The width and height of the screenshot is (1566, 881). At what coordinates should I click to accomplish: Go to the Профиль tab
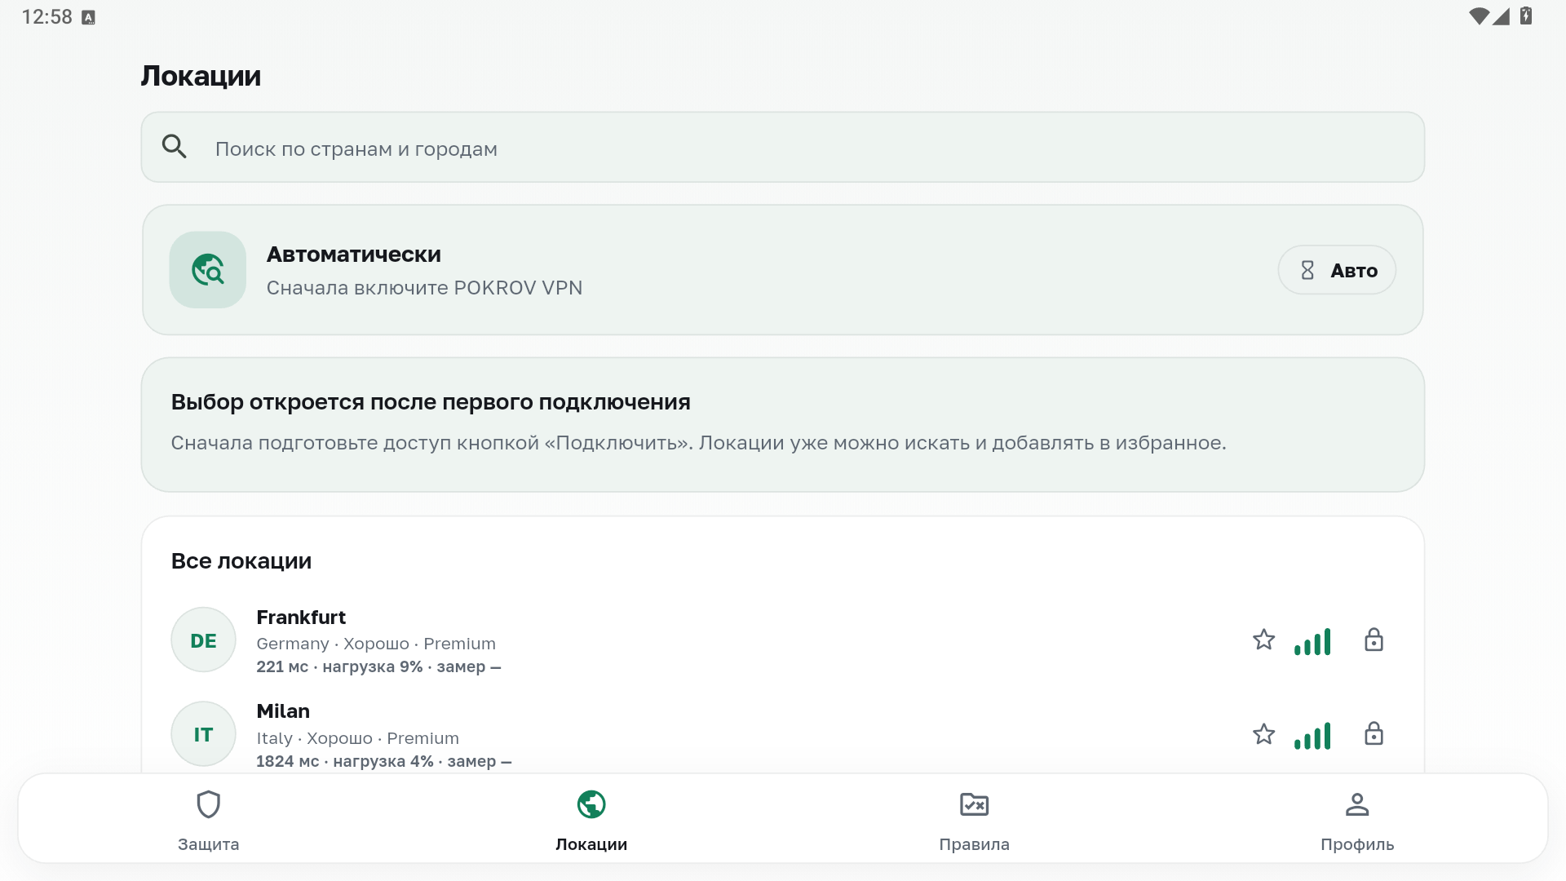[x=1357, y=820]
